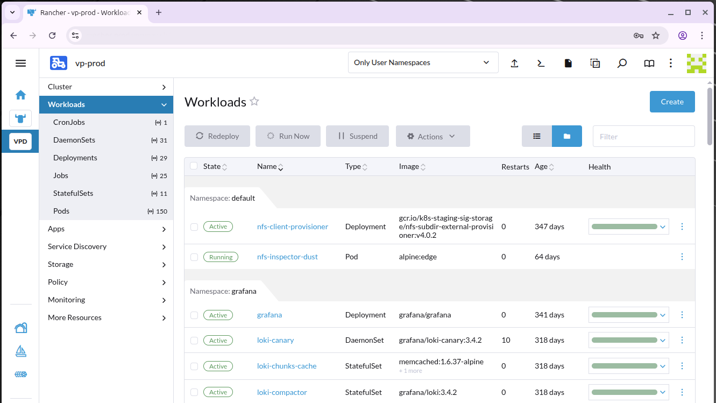Click the Filter input field
The image size is (716, 403).
click(x=643, y=136)
